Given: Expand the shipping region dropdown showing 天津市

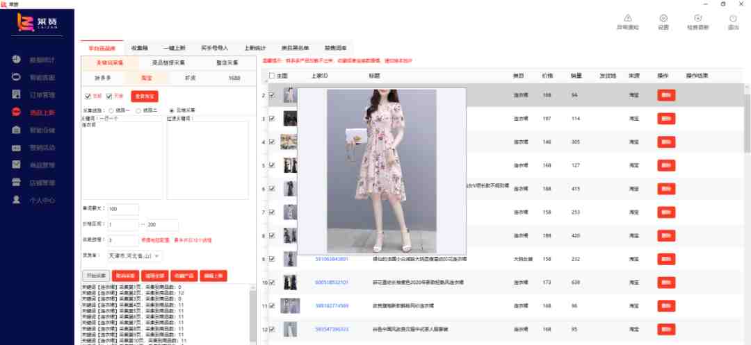Looking at the screenshot, I should (x=135, y=256).
